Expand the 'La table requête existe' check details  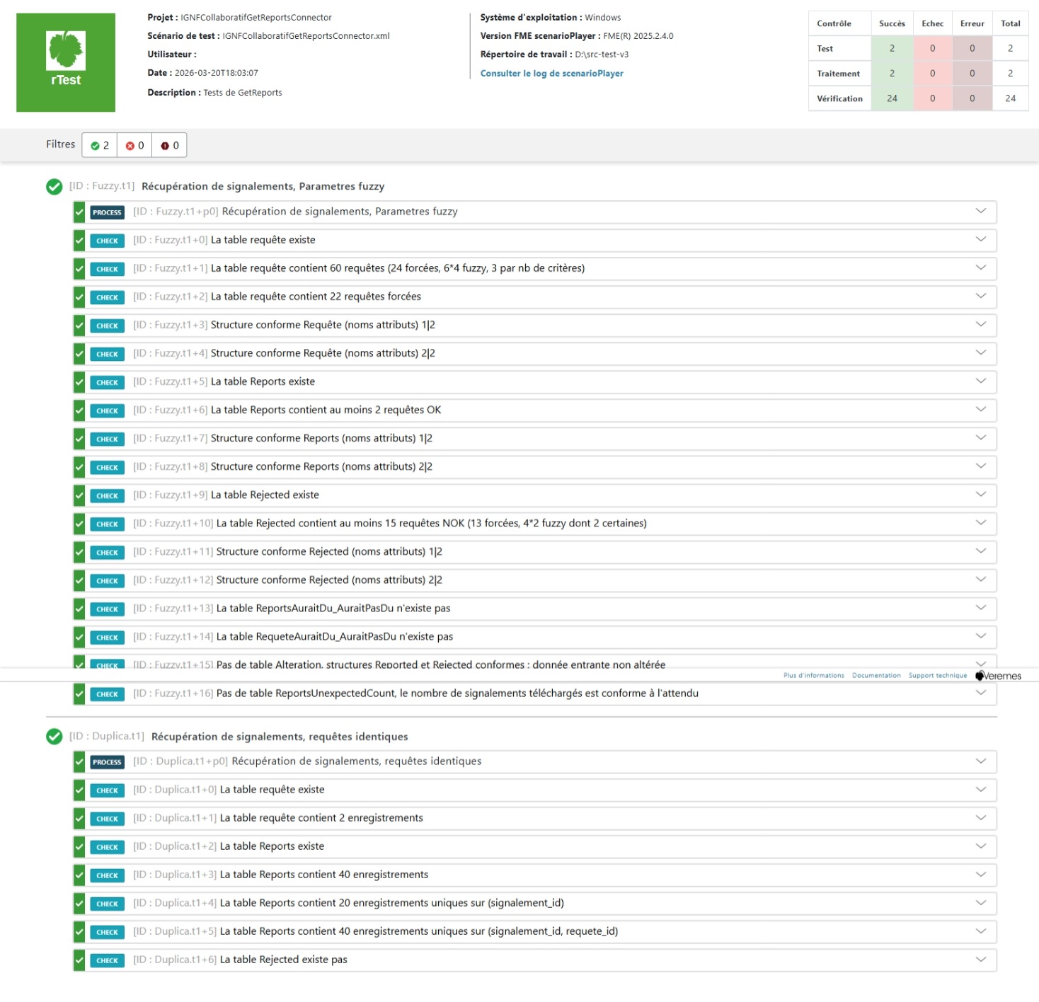[981, 240]
